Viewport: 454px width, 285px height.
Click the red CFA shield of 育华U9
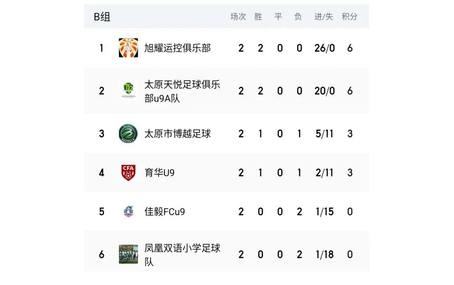[x=128, y=173]
